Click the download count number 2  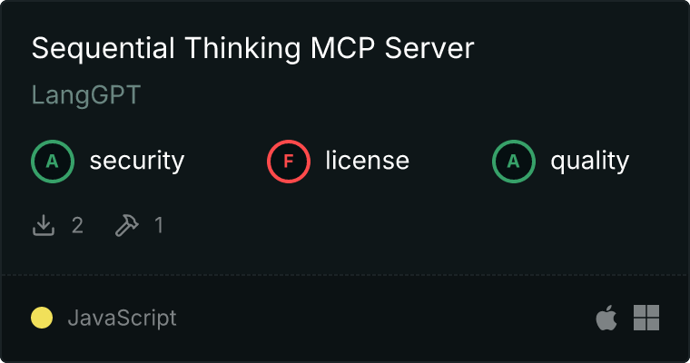click(x=77, y=225)
